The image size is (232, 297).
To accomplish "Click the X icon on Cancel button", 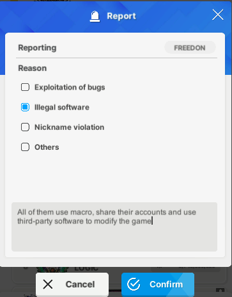I will [48, 284].
